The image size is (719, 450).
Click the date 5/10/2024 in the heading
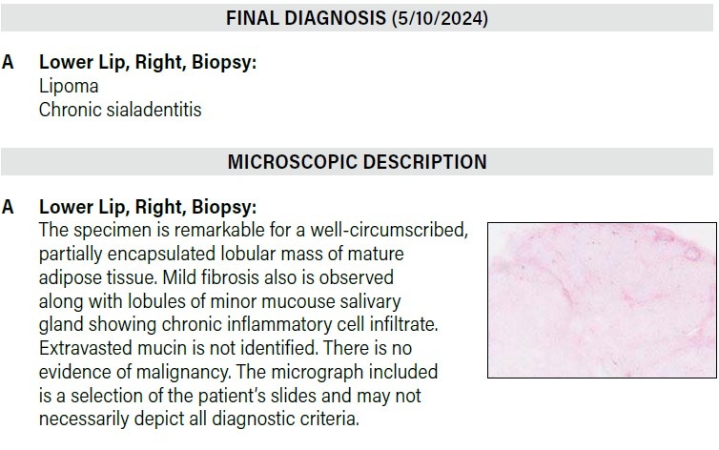point(440,18)
